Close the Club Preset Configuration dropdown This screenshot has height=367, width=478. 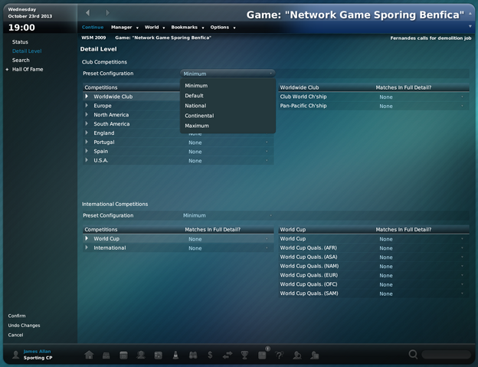tap(228, 74)
